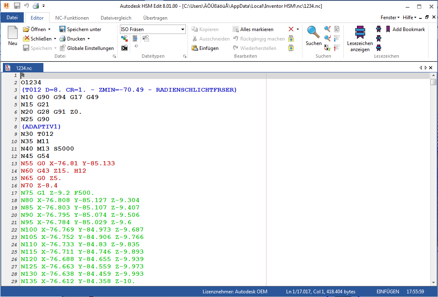The height and width of the screenshot is (297, 438).
Task: Click the line "N40 M13 S5000"
Action: pyautogui.click(x=47, y=148)
